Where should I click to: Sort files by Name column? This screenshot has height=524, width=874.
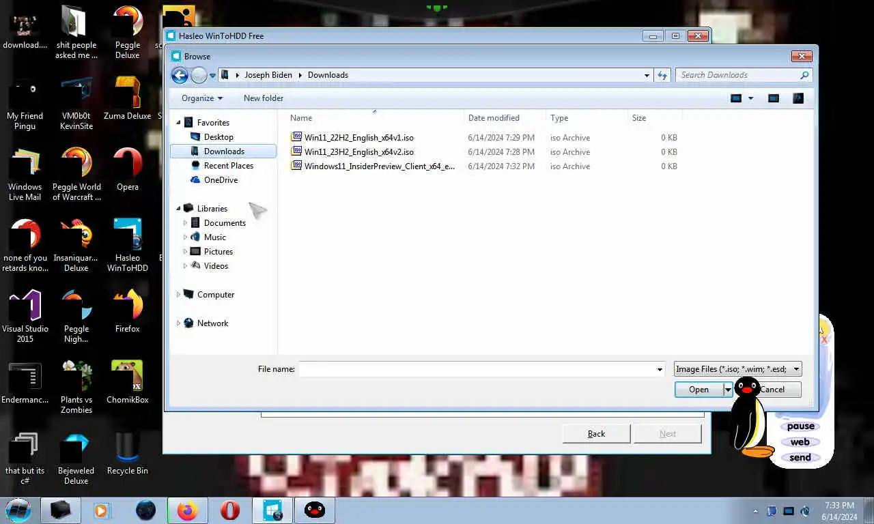click(374, 118)
